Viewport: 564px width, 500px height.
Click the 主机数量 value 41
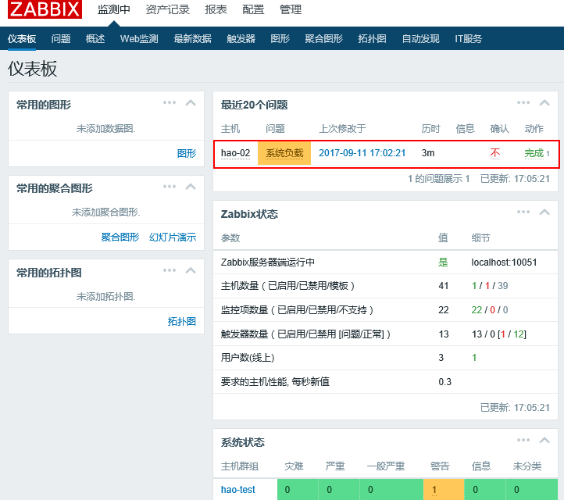coord(444,286)
